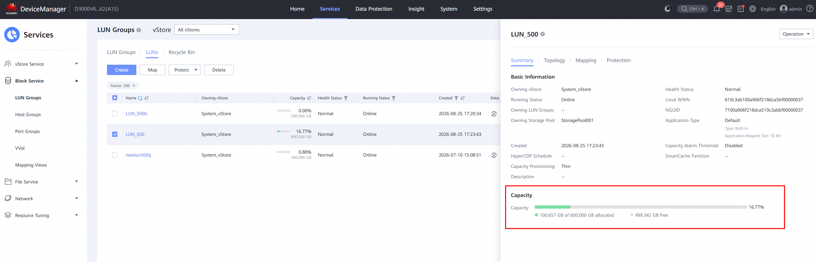Image resolution: width=816 pixels, height=262 pixels.
Task: Open the newlun500g LUN link
Action: click(138, 155)
